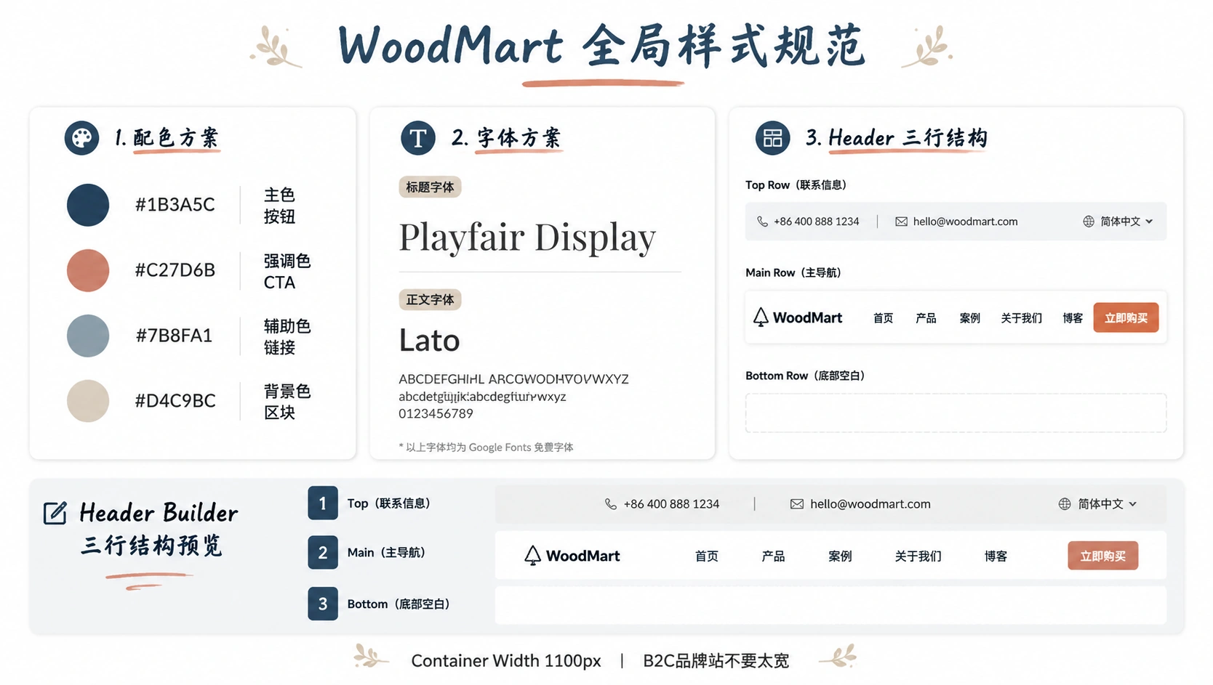
Task: Select 博客 in the Main Row card
Action: 1073,318
